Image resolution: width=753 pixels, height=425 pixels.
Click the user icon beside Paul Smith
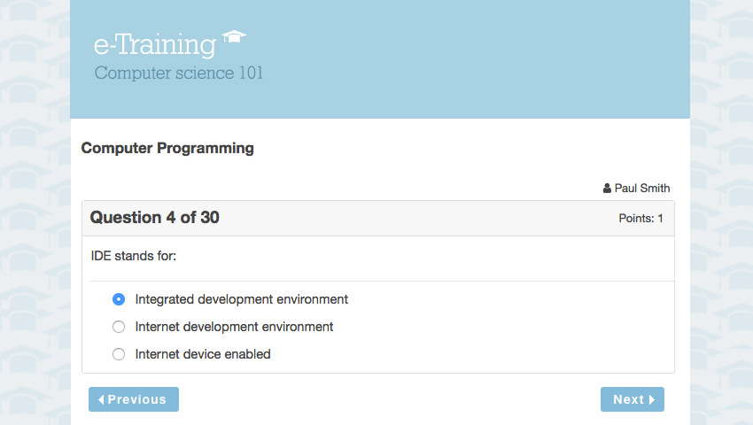click(607, 189)
